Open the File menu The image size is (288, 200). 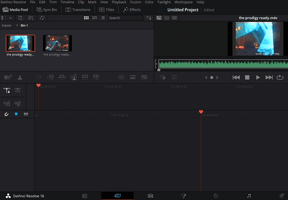(x=33, y=2)
